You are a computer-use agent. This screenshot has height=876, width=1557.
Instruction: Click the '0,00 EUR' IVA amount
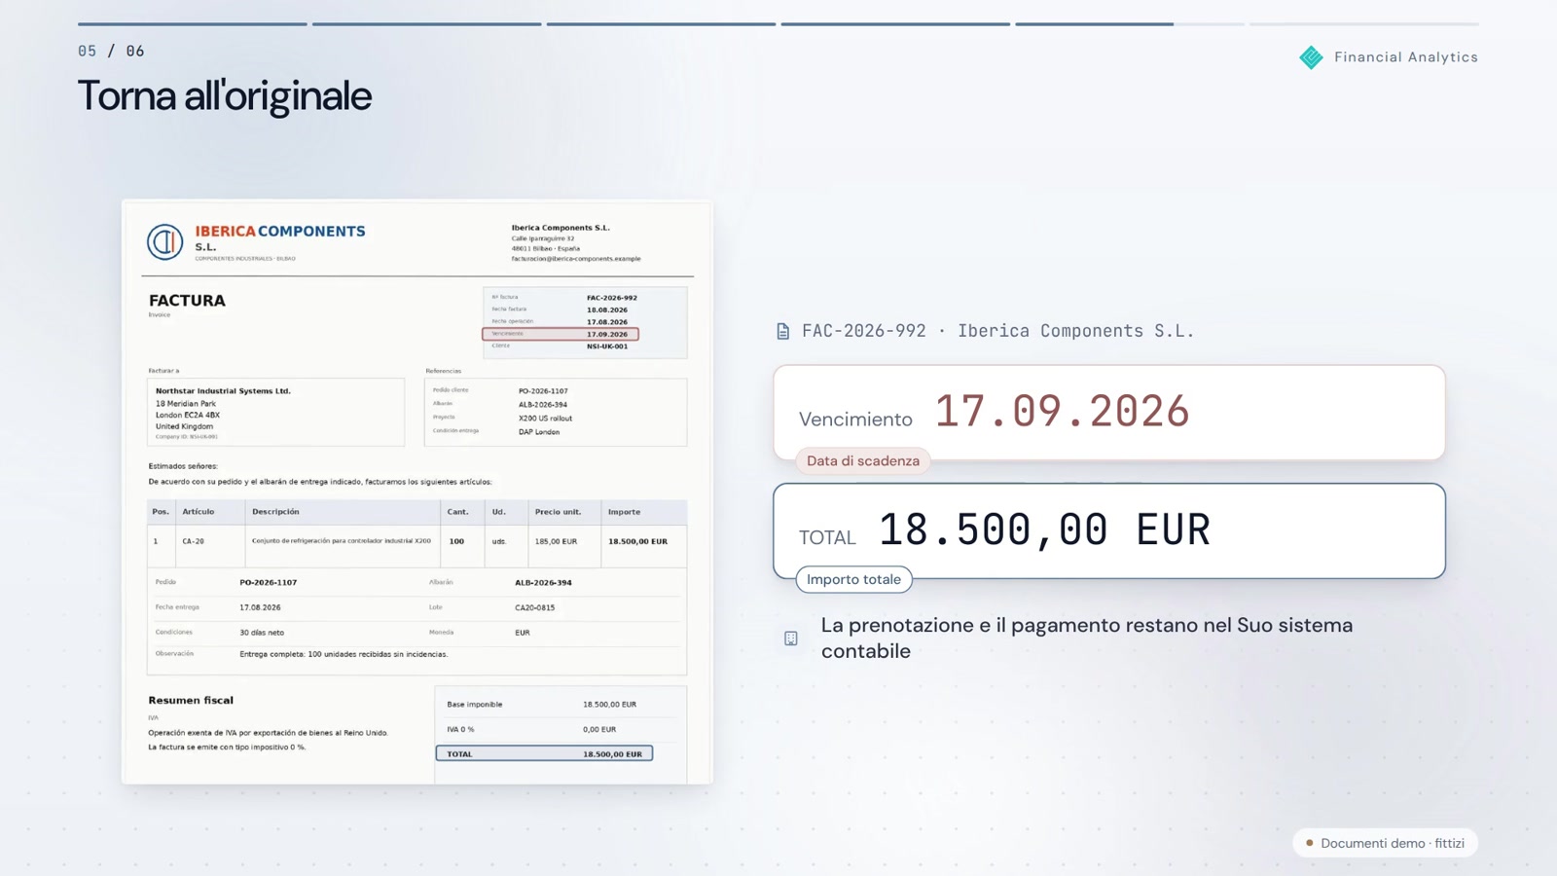point(599,729)
